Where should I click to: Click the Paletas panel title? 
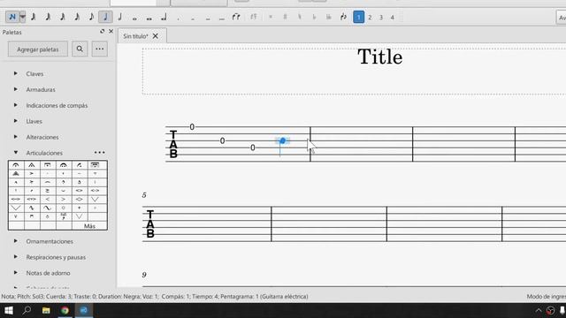coord(11,32)
